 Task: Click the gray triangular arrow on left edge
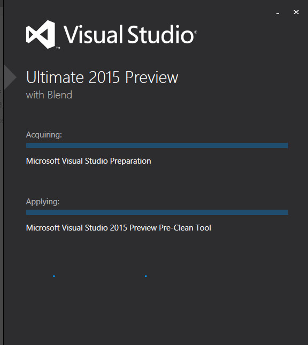[10, 77]
